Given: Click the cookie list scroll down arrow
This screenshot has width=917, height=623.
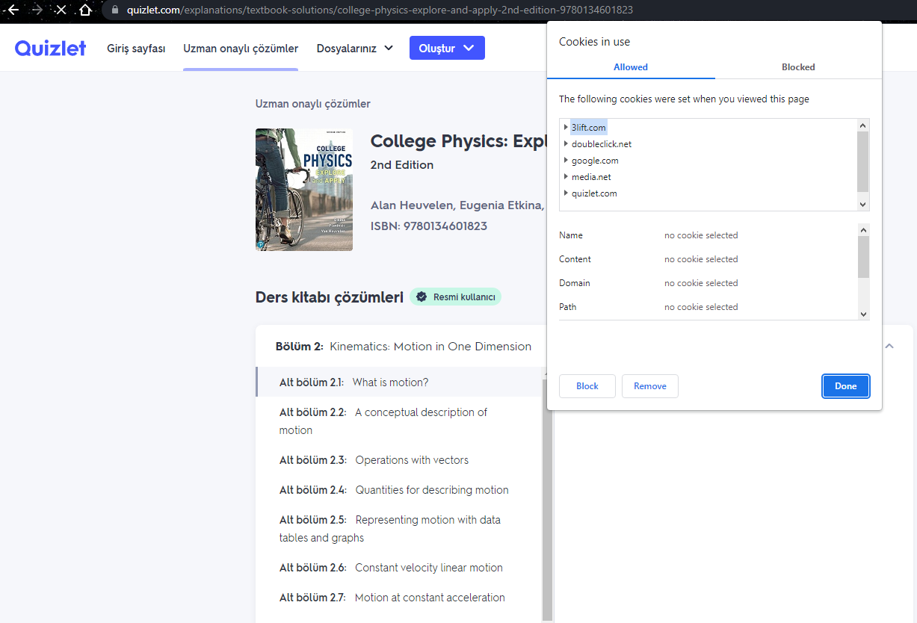Looking at the screenshot, I should tap(863, 205).
